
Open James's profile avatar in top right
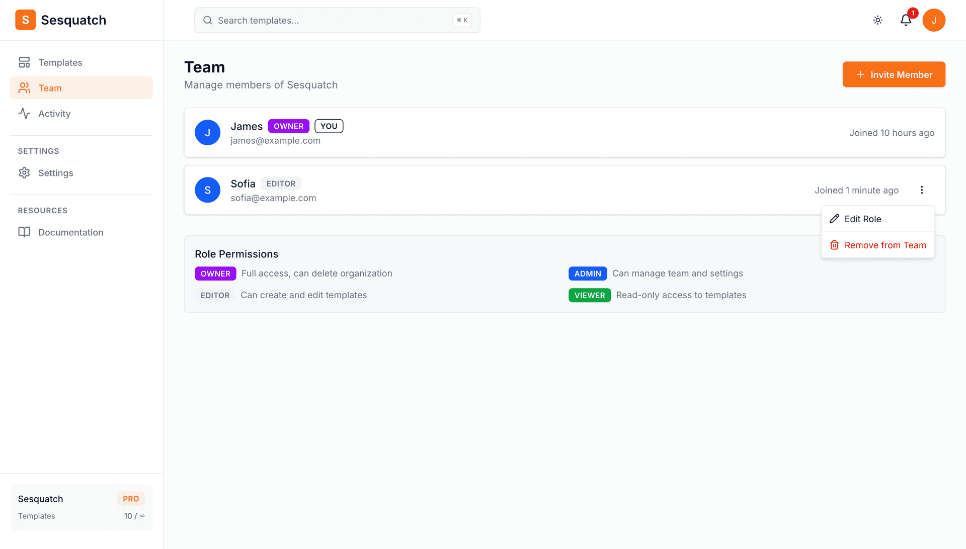[x=934, y=20]
